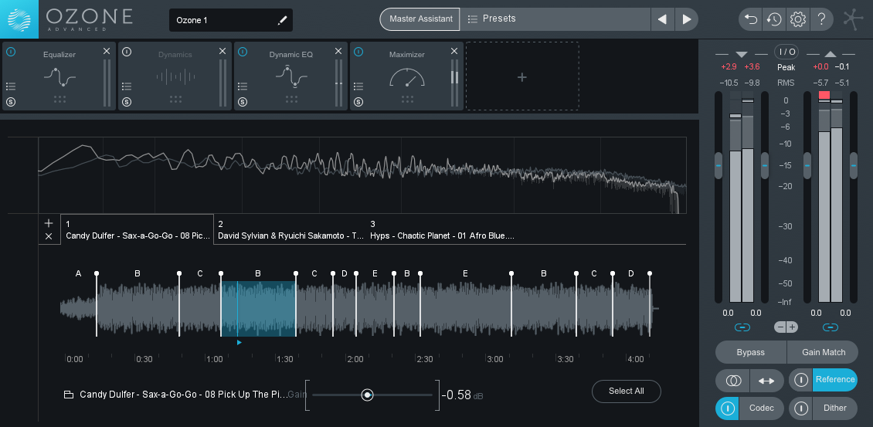
Task: Add a new module slot
Action: point(522,76)
